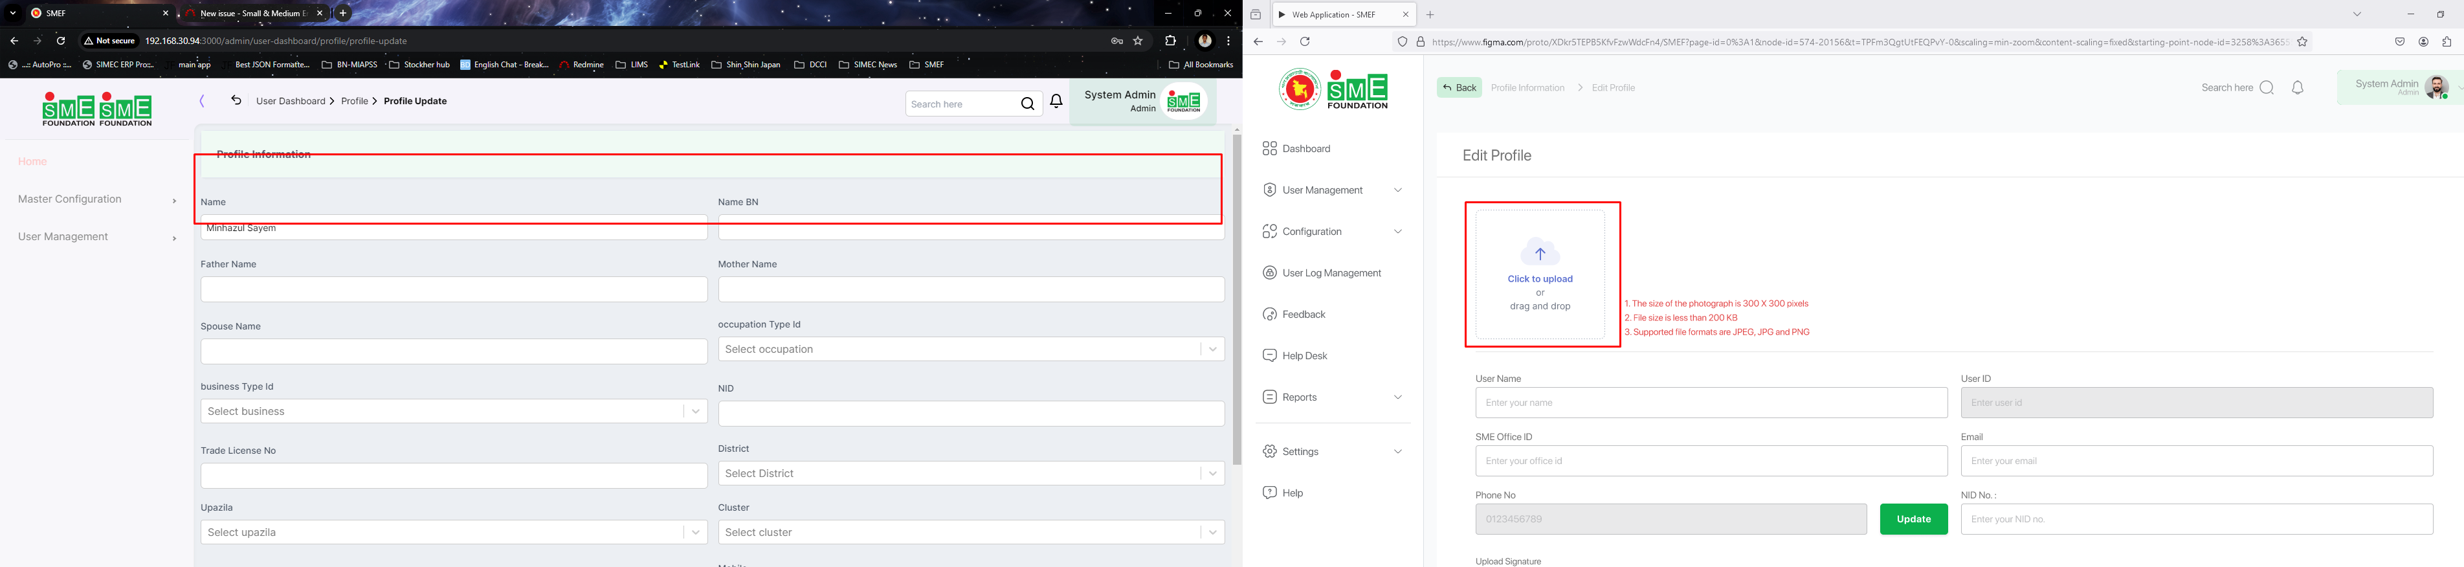Viewport: 2464px width, 567px height.
Task: Open the Firefox account icon
Action: 2424,42
